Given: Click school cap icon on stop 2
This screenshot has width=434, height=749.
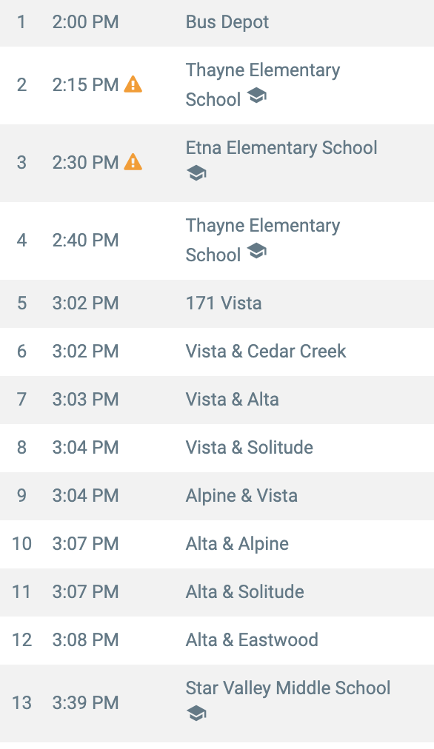Looking at the screenshot, I should [257, 95].
